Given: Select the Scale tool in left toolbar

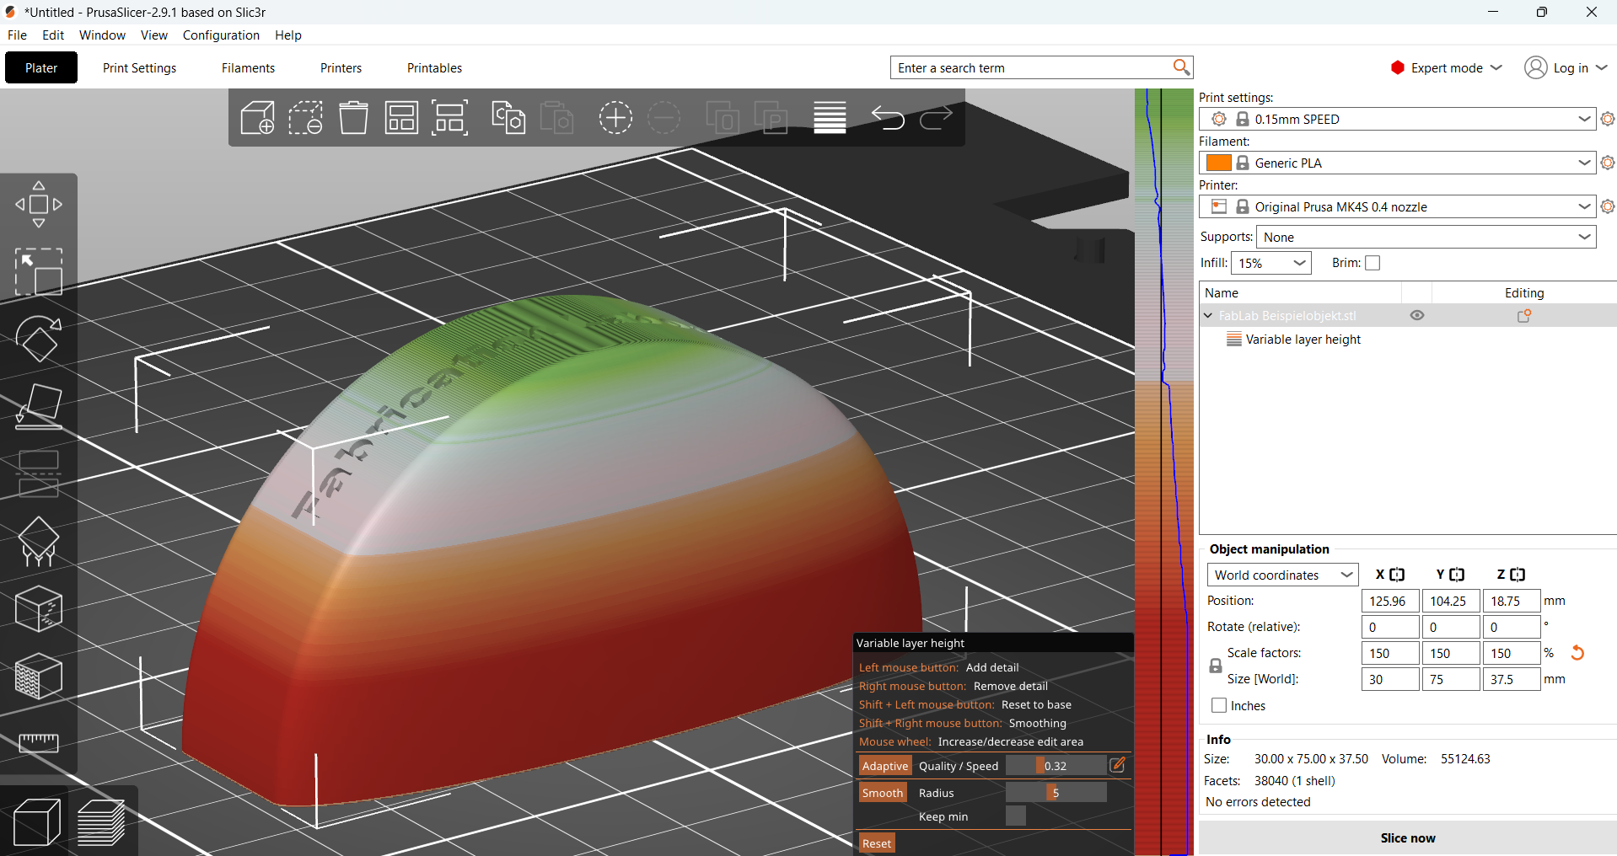Looking at the screenshot, I should pyautogui.click(x=39, y=271).
